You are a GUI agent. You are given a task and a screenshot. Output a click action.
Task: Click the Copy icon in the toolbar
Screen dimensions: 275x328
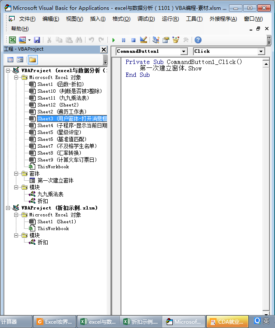click(59, 40)
